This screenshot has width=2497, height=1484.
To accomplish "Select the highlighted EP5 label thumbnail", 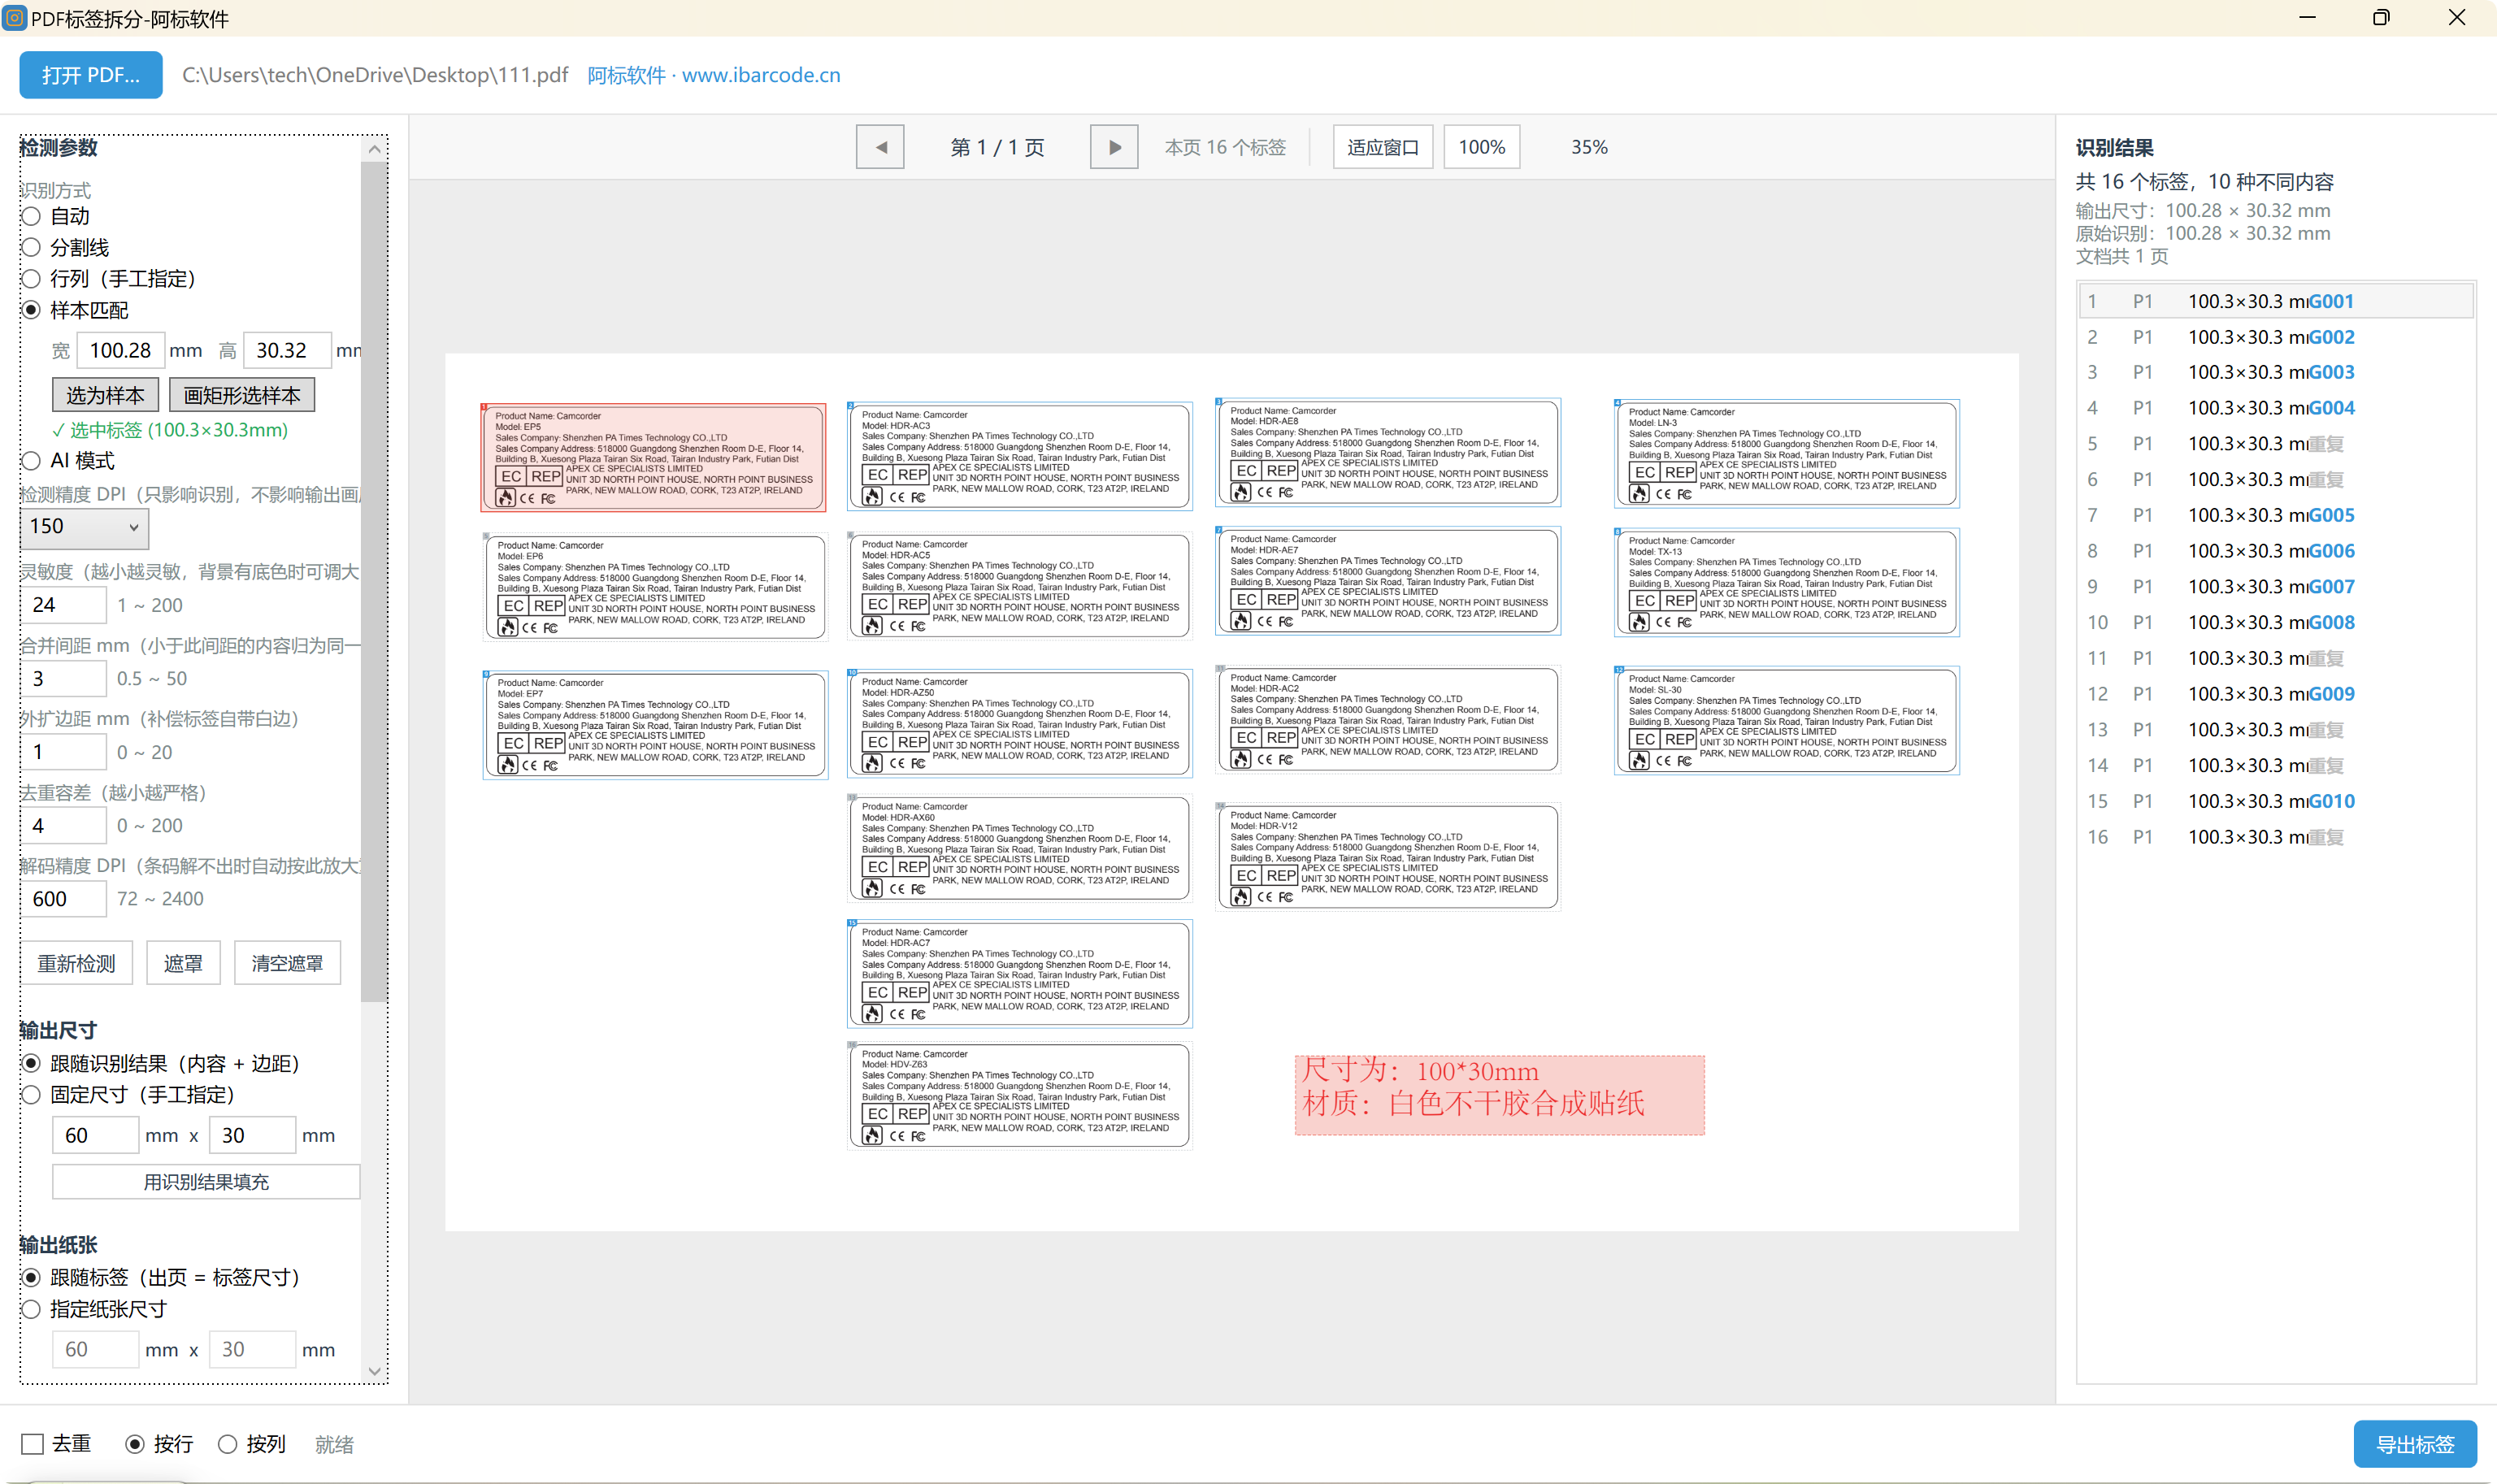I will (653, 457).
